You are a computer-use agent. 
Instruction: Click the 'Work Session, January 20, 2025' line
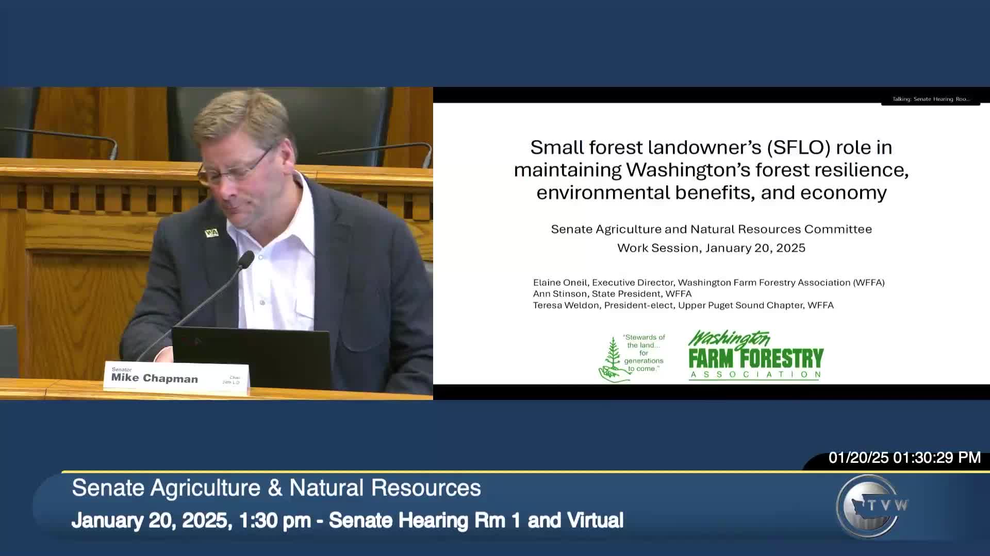711,248
